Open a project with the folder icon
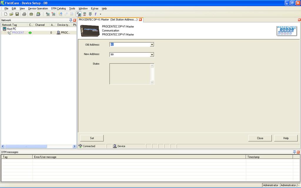This screenshot has height=188, width=301. [11, 14]
